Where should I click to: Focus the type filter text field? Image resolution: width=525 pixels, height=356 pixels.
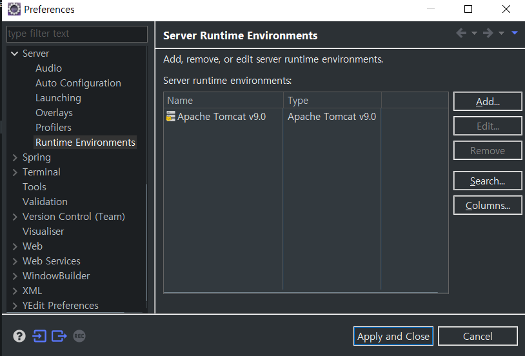click(x=77, y=34)
